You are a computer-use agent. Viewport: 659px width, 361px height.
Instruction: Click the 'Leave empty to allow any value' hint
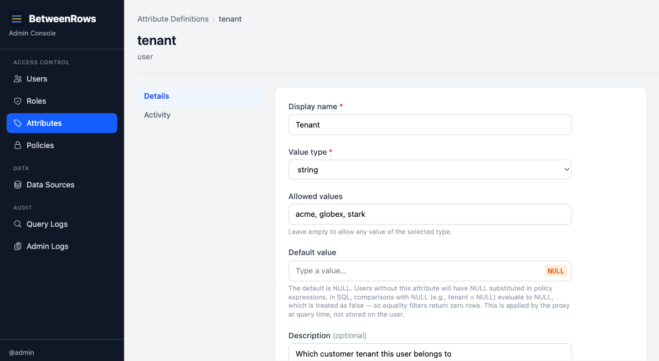(x=370, y=232)
